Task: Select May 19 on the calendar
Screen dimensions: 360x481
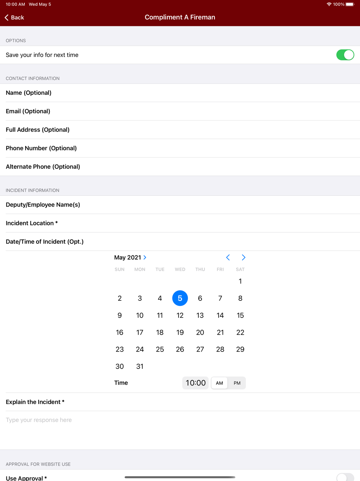Action: pyautogui.click(x=180, y=332)
